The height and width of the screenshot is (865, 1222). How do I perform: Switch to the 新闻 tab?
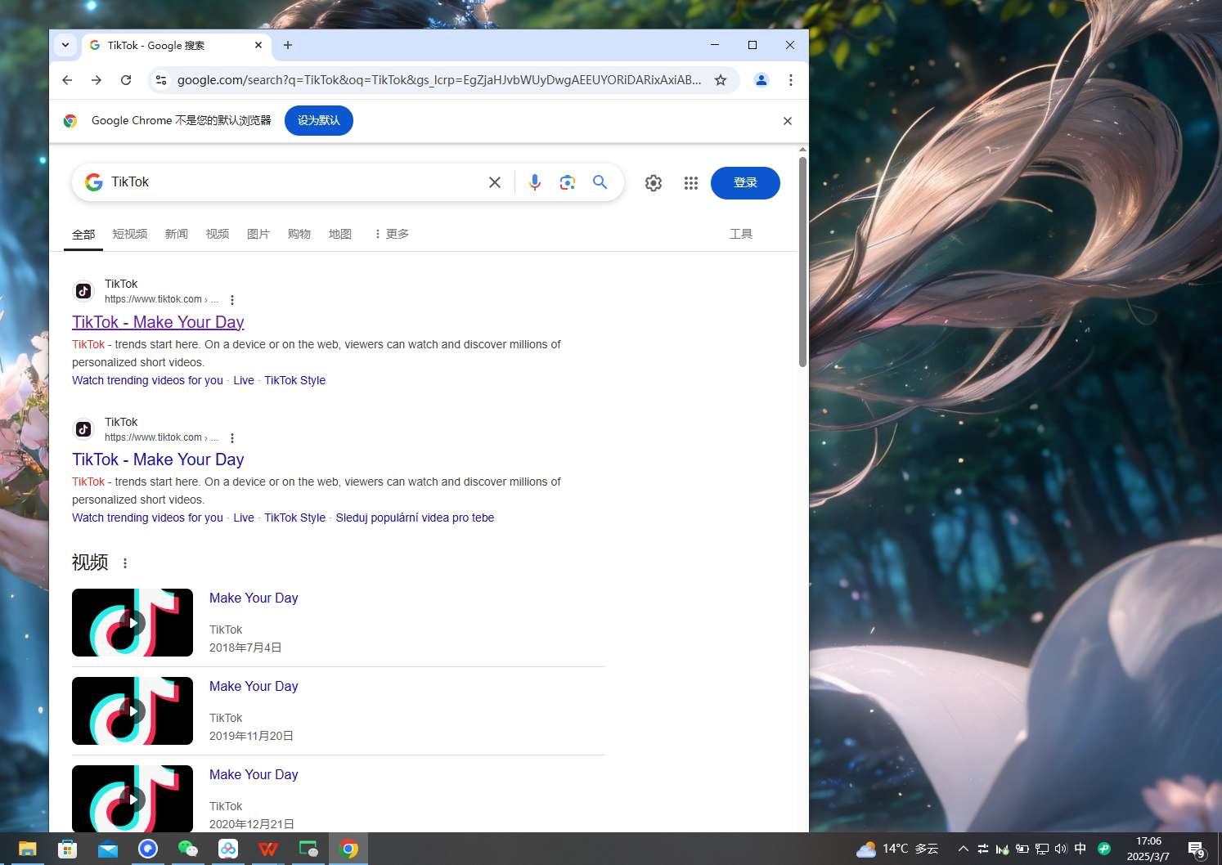tap(177, 234)
